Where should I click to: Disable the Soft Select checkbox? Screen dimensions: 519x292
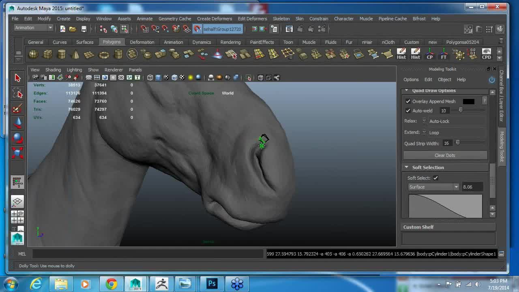pyautogui.click(x=435, y=178)
